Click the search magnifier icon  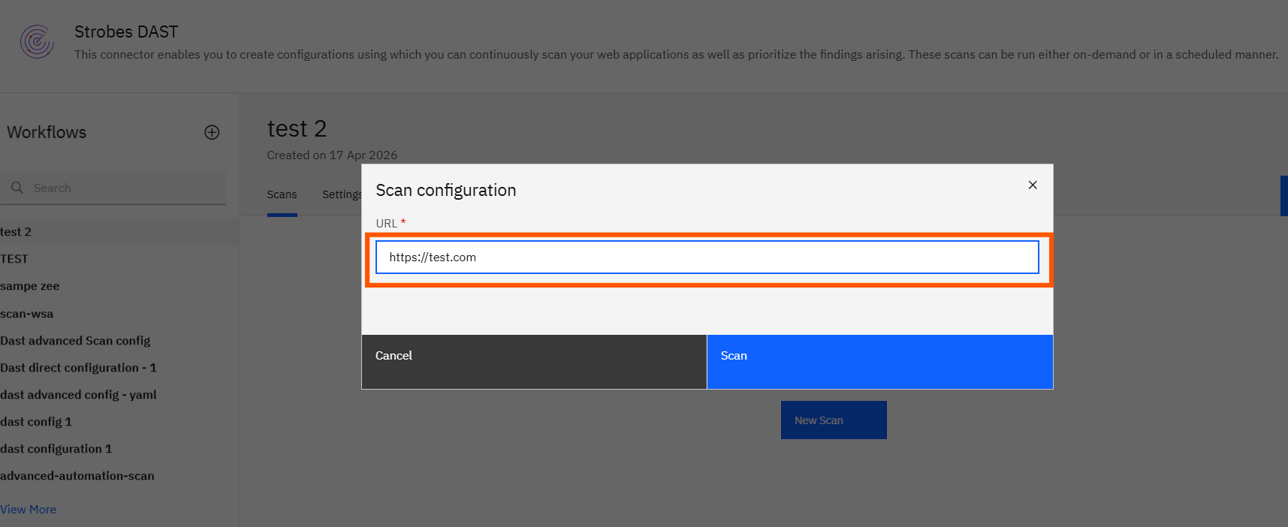(x=17, y=188)
